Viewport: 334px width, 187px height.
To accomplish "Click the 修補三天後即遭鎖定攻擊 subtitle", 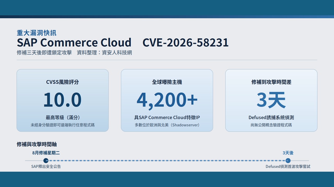I will tap(44, 52).
